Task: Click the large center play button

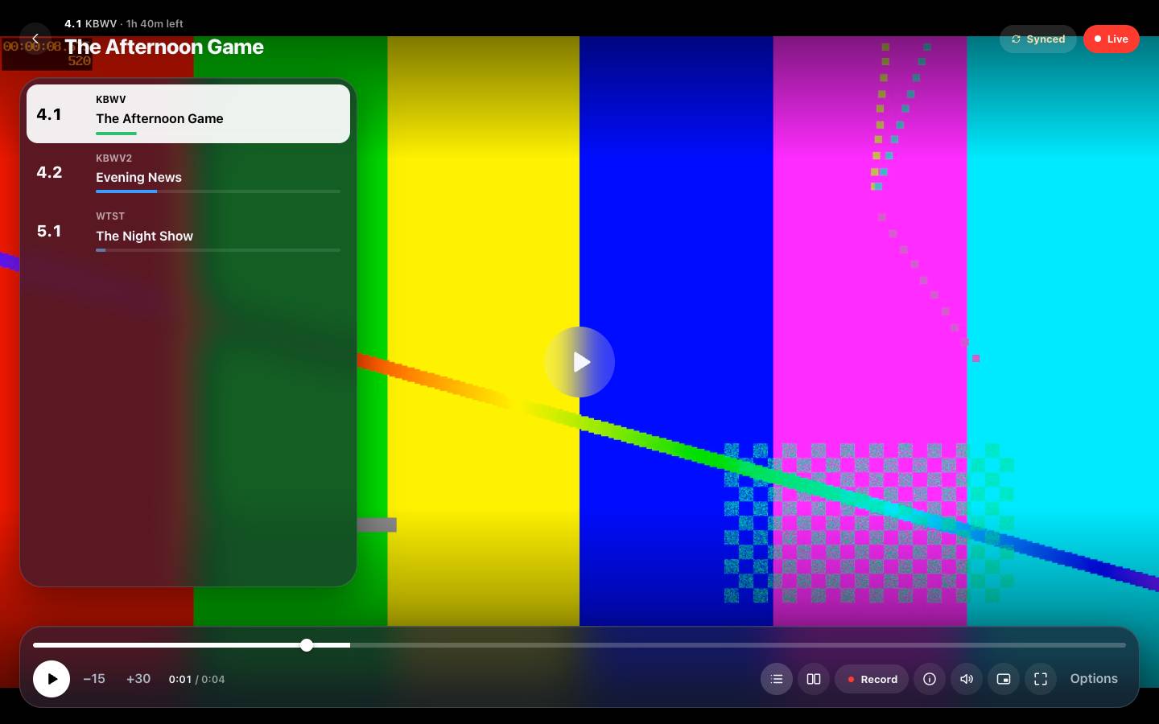Action: pos(579,362)
